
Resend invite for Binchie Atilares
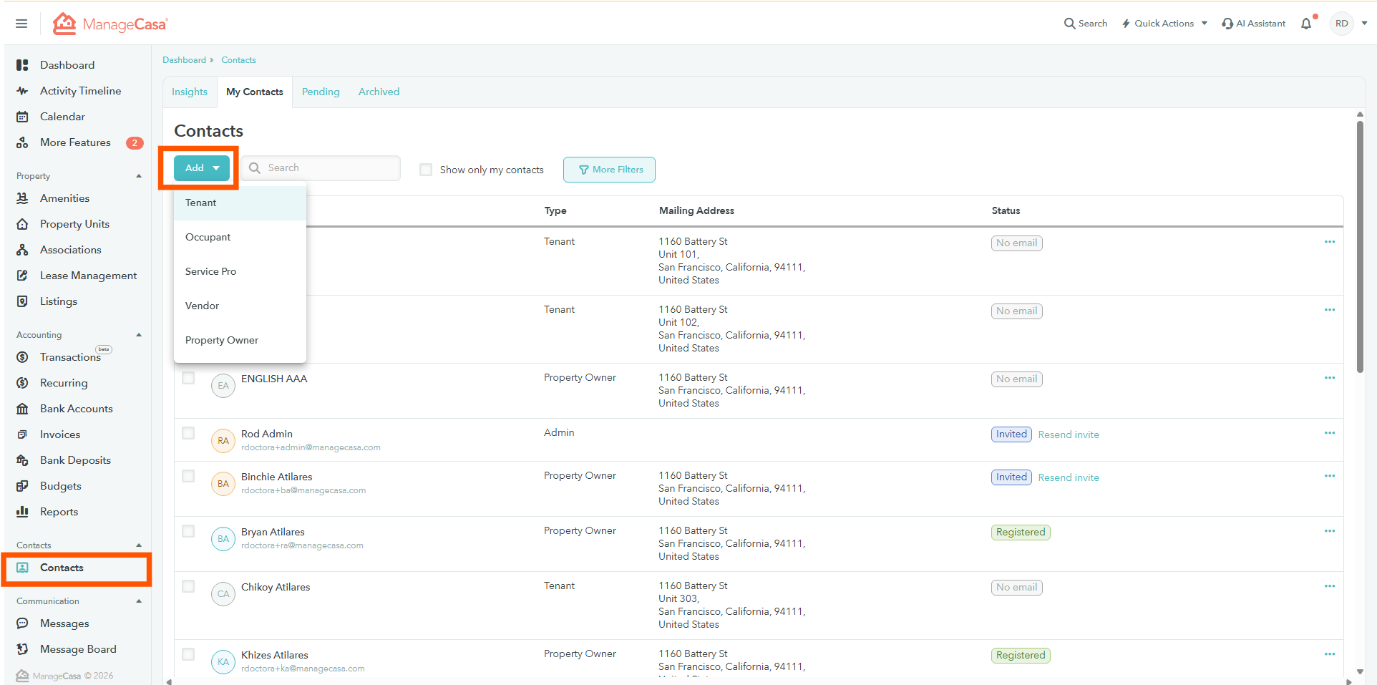(x=1068, y=477)
